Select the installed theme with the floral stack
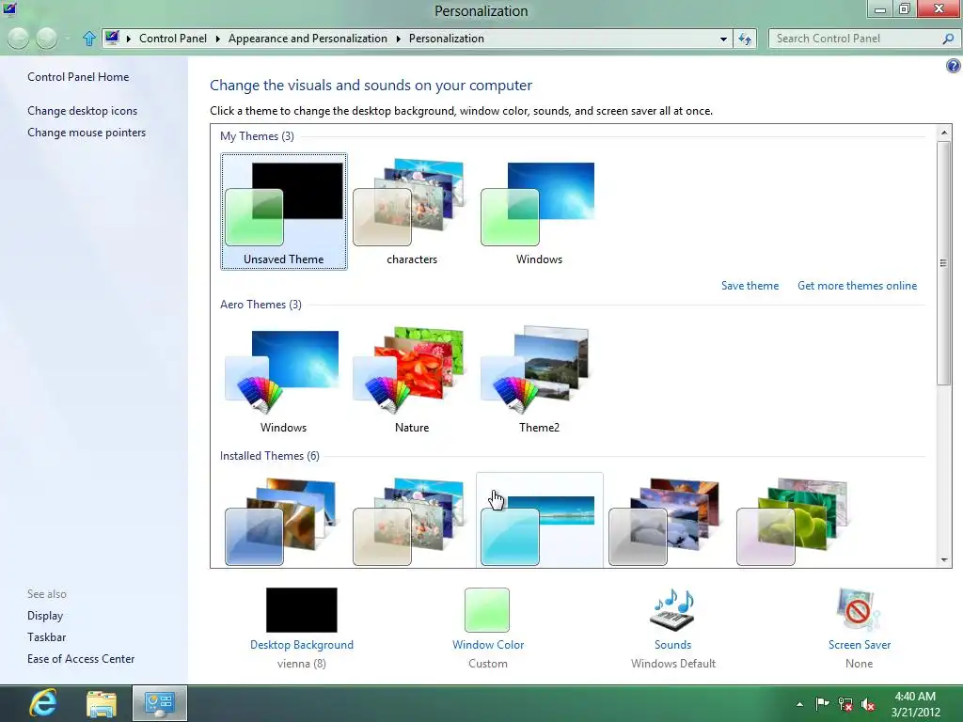This screenshot has height=722, width=963. (412, 521)
